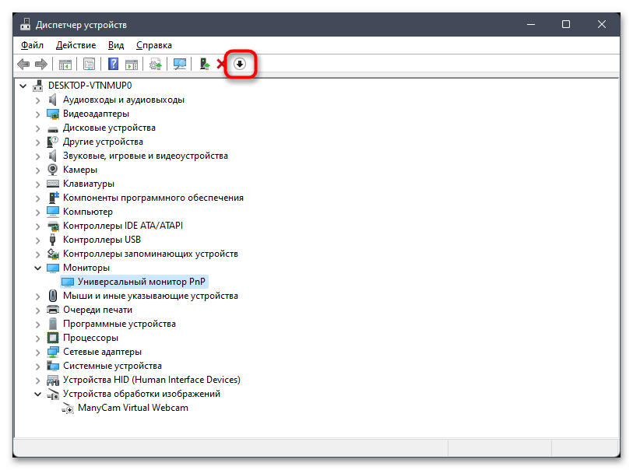Click the Дисковые устройства drive icon
This screenshot has height=470, width=633.
(x=52, y=128)
